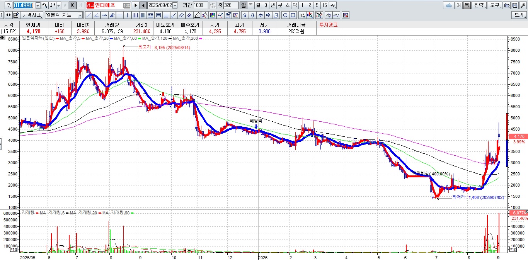Toggle the daily (일) period button
The height and width of the screenshot is (260, 528).
point(244,5)
